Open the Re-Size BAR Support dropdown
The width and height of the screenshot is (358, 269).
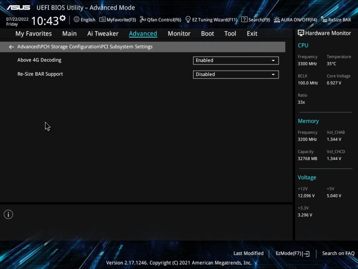236,75
